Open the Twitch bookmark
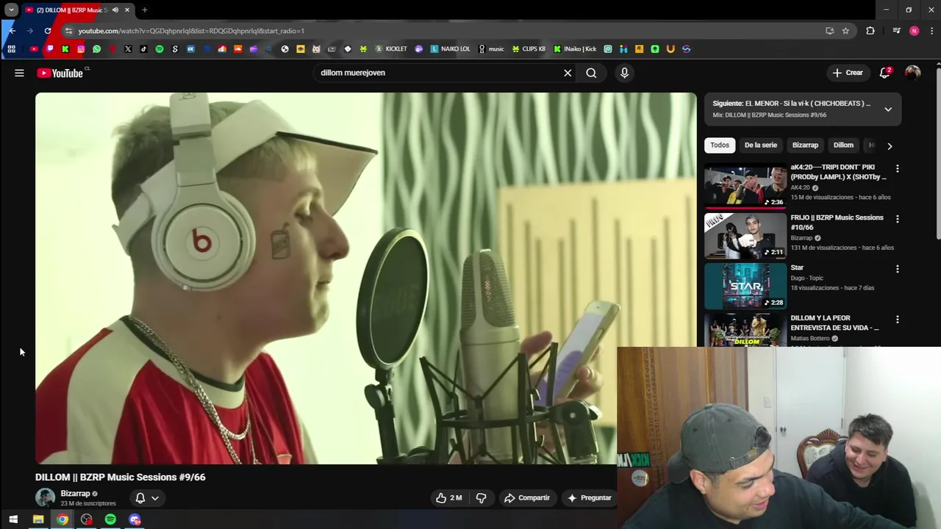The image size is (941, 529). pyautogui.click(x=50, y=49)
